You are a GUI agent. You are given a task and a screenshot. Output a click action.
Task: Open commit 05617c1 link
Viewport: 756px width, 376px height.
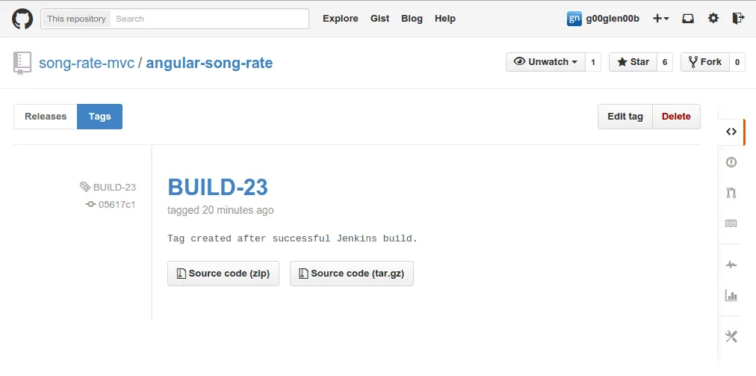(117, 204)
